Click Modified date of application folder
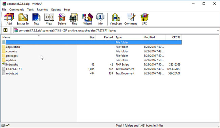This screenshot has width=220, height=128. pos(154,47)
